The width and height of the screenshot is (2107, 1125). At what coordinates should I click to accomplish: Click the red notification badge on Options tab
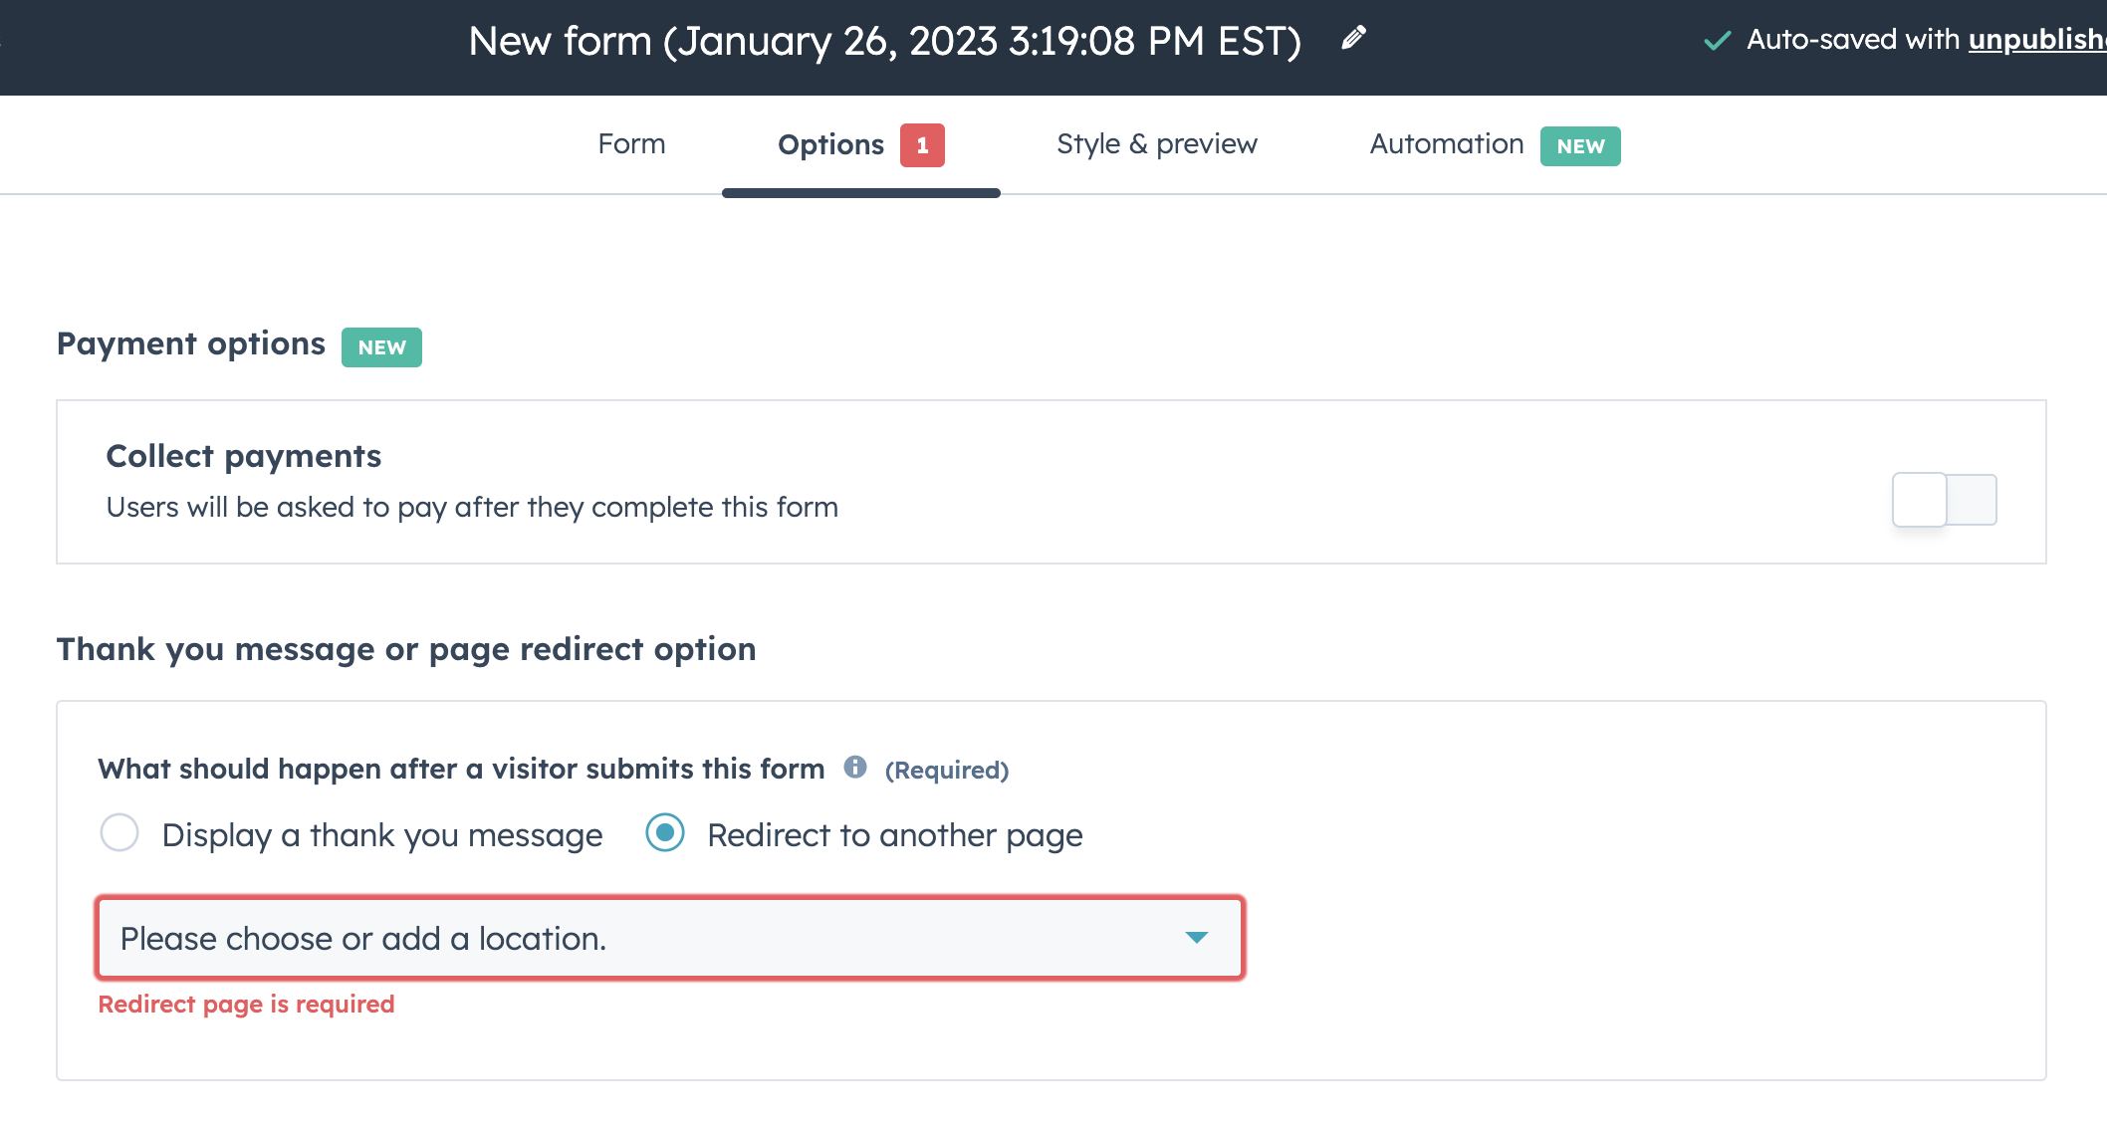(923, 144)
